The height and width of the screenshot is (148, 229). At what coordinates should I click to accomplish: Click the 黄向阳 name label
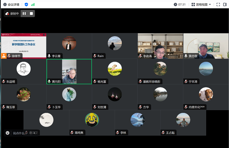point(56,82)
